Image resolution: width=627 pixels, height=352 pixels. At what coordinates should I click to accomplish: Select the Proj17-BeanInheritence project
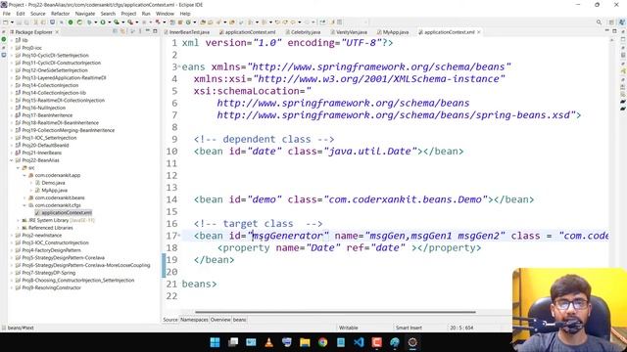(x=47, y=115)
